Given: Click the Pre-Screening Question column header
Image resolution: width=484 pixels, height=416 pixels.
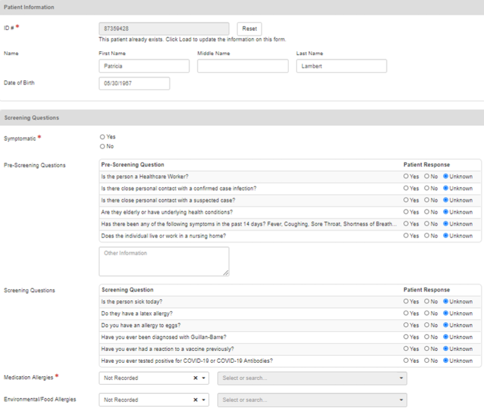Looking at the screenshot, I should tap(133, 164).
